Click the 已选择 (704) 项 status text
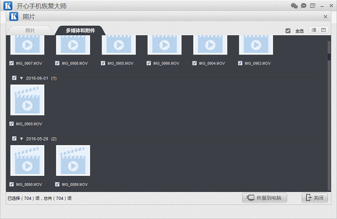Screen dimensions: 337x219 (24, 198)
